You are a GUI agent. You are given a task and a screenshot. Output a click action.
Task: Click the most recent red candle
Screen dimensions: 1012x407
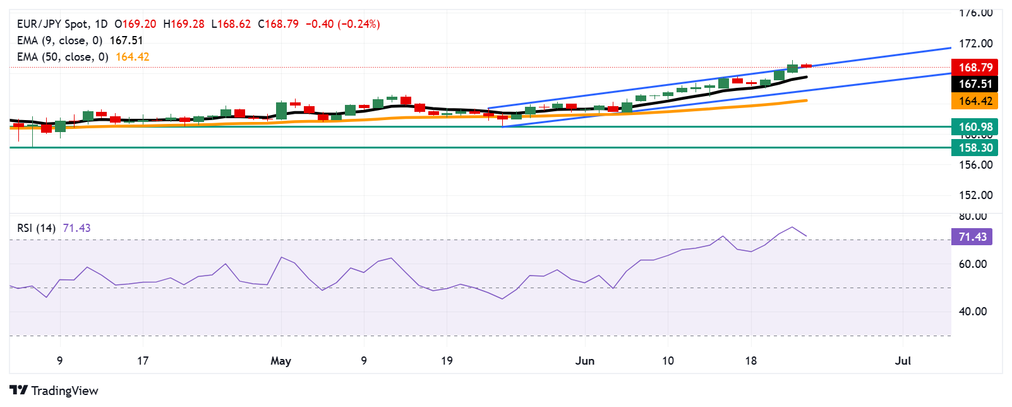point(806,65)
